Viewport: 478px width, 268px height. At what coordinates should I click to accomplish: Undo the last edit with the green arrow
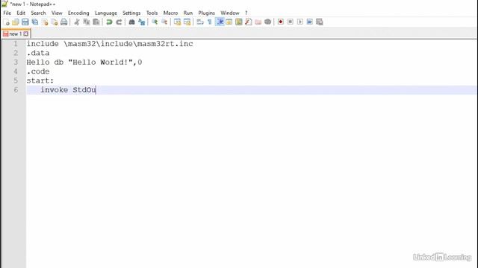click(109, 22)
